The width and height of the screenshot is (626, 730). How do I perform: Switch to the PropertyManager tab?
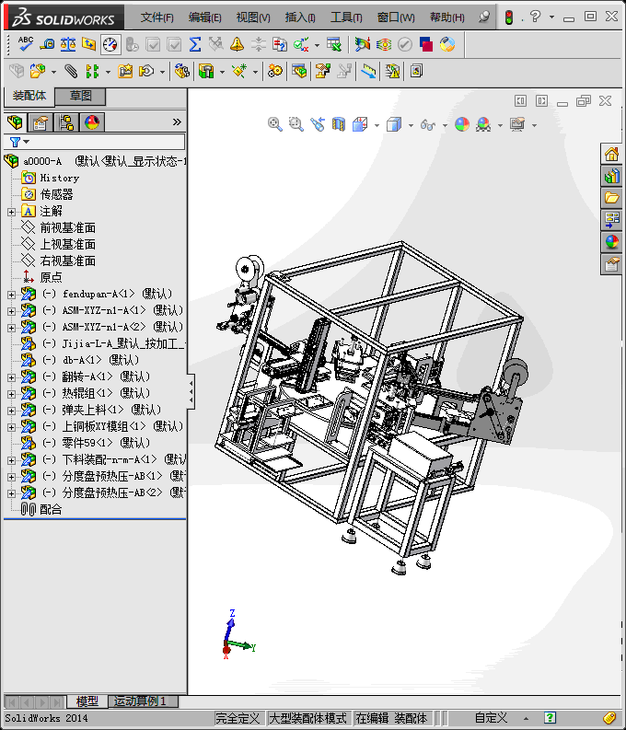coord(41,122)
